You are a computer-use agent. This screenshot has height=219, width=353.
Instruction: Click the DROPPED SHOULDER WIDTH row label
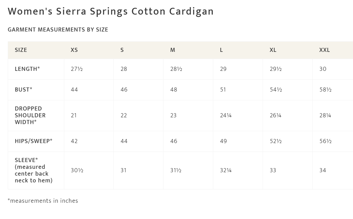(x=30, y=115)
